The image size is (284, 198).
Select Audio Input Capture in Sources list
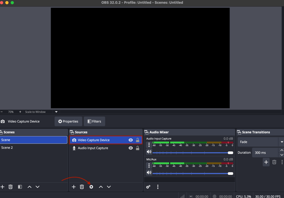point(93,148)
